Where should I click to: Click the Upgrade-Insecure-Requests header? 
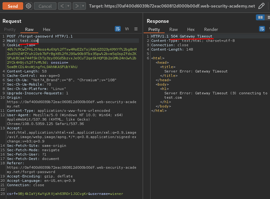(38, 93)
